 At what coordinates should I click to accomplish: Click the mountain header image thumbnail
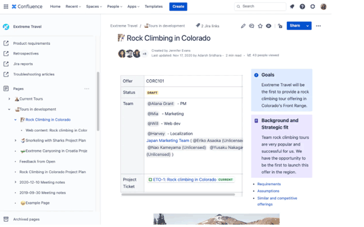tap(217, 219)
